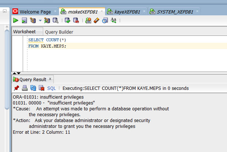
Task: Click the Rollback icon
Action: pos(76,20)
